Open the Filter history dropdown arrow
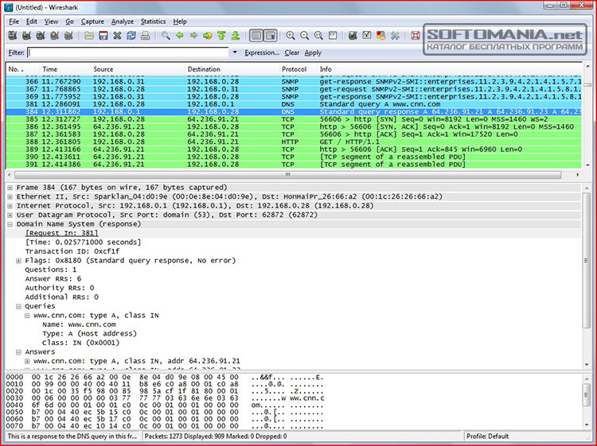 coord(235,52)
